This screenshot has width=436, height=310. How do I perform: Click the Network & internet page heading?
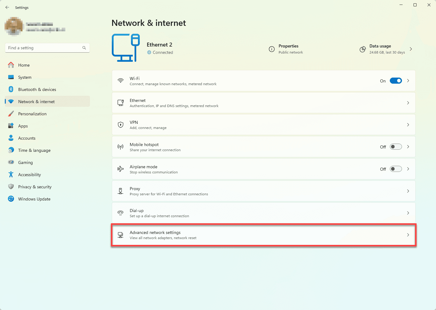(x=149, y=23)
